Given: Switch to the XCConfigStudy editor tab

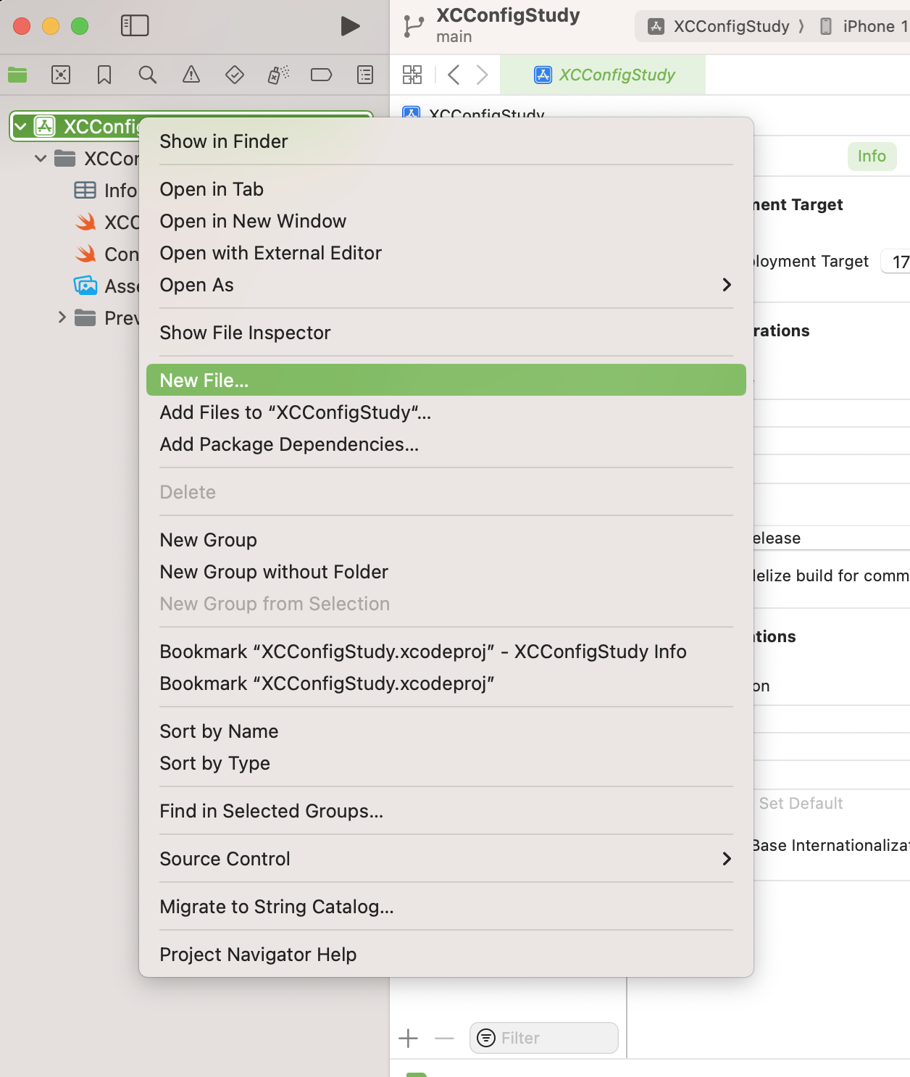Looking at the screenshot, I should [x=603, y=75].
